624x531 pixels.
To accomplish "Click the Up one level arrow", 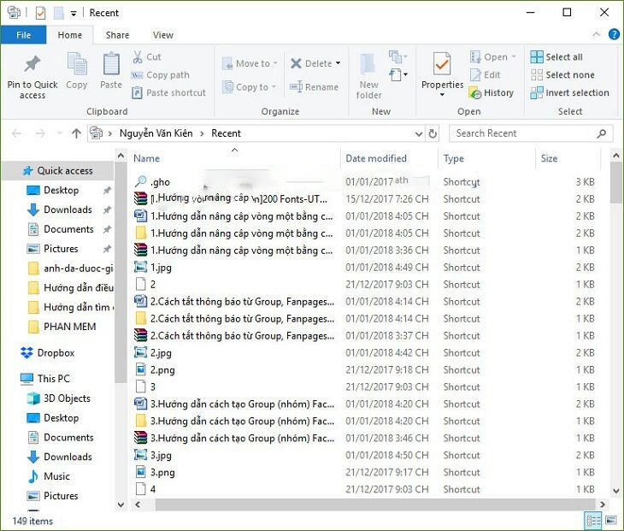I will (76, 133).
